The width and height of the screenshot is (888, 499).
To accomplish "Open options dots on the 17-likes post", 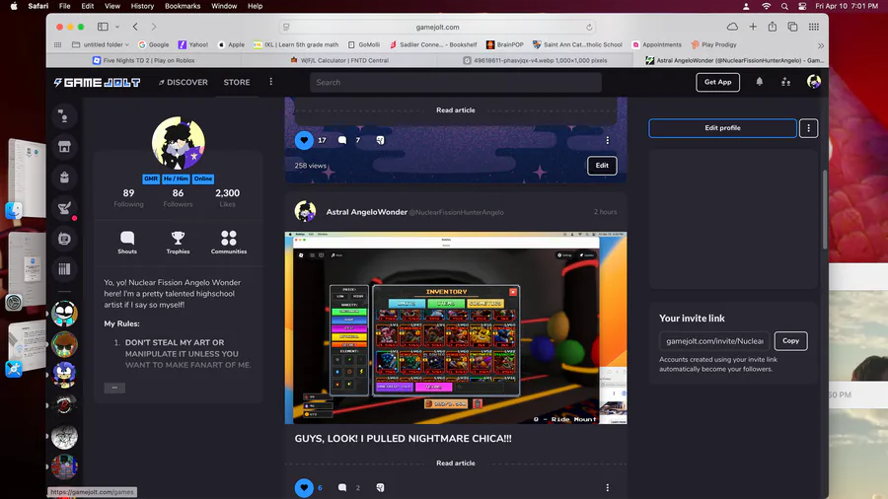I will 608,140.
